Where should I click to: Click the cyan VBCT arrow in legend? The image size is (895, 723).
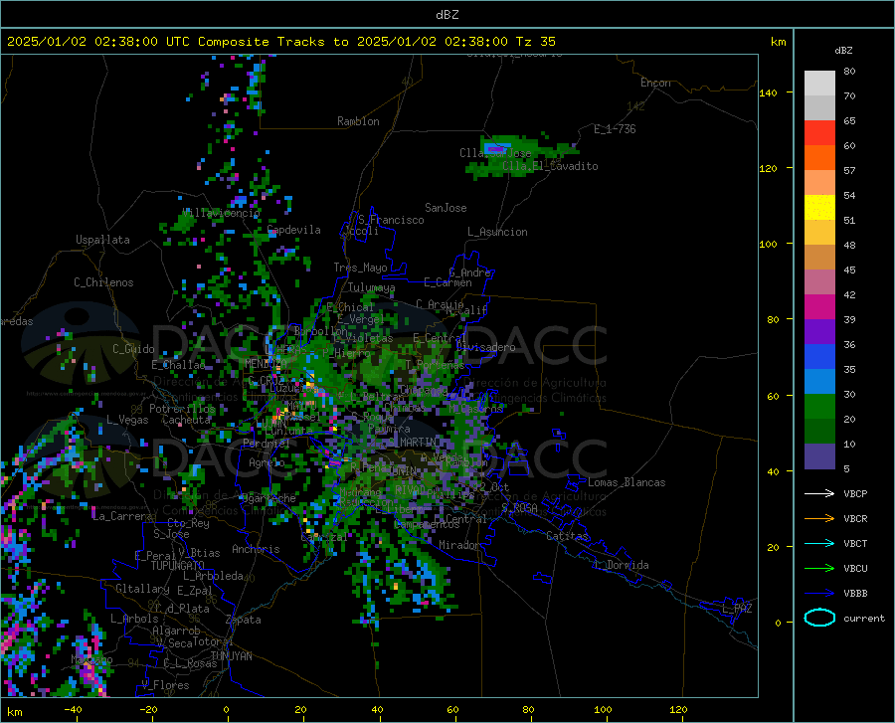tap(819, 543)
